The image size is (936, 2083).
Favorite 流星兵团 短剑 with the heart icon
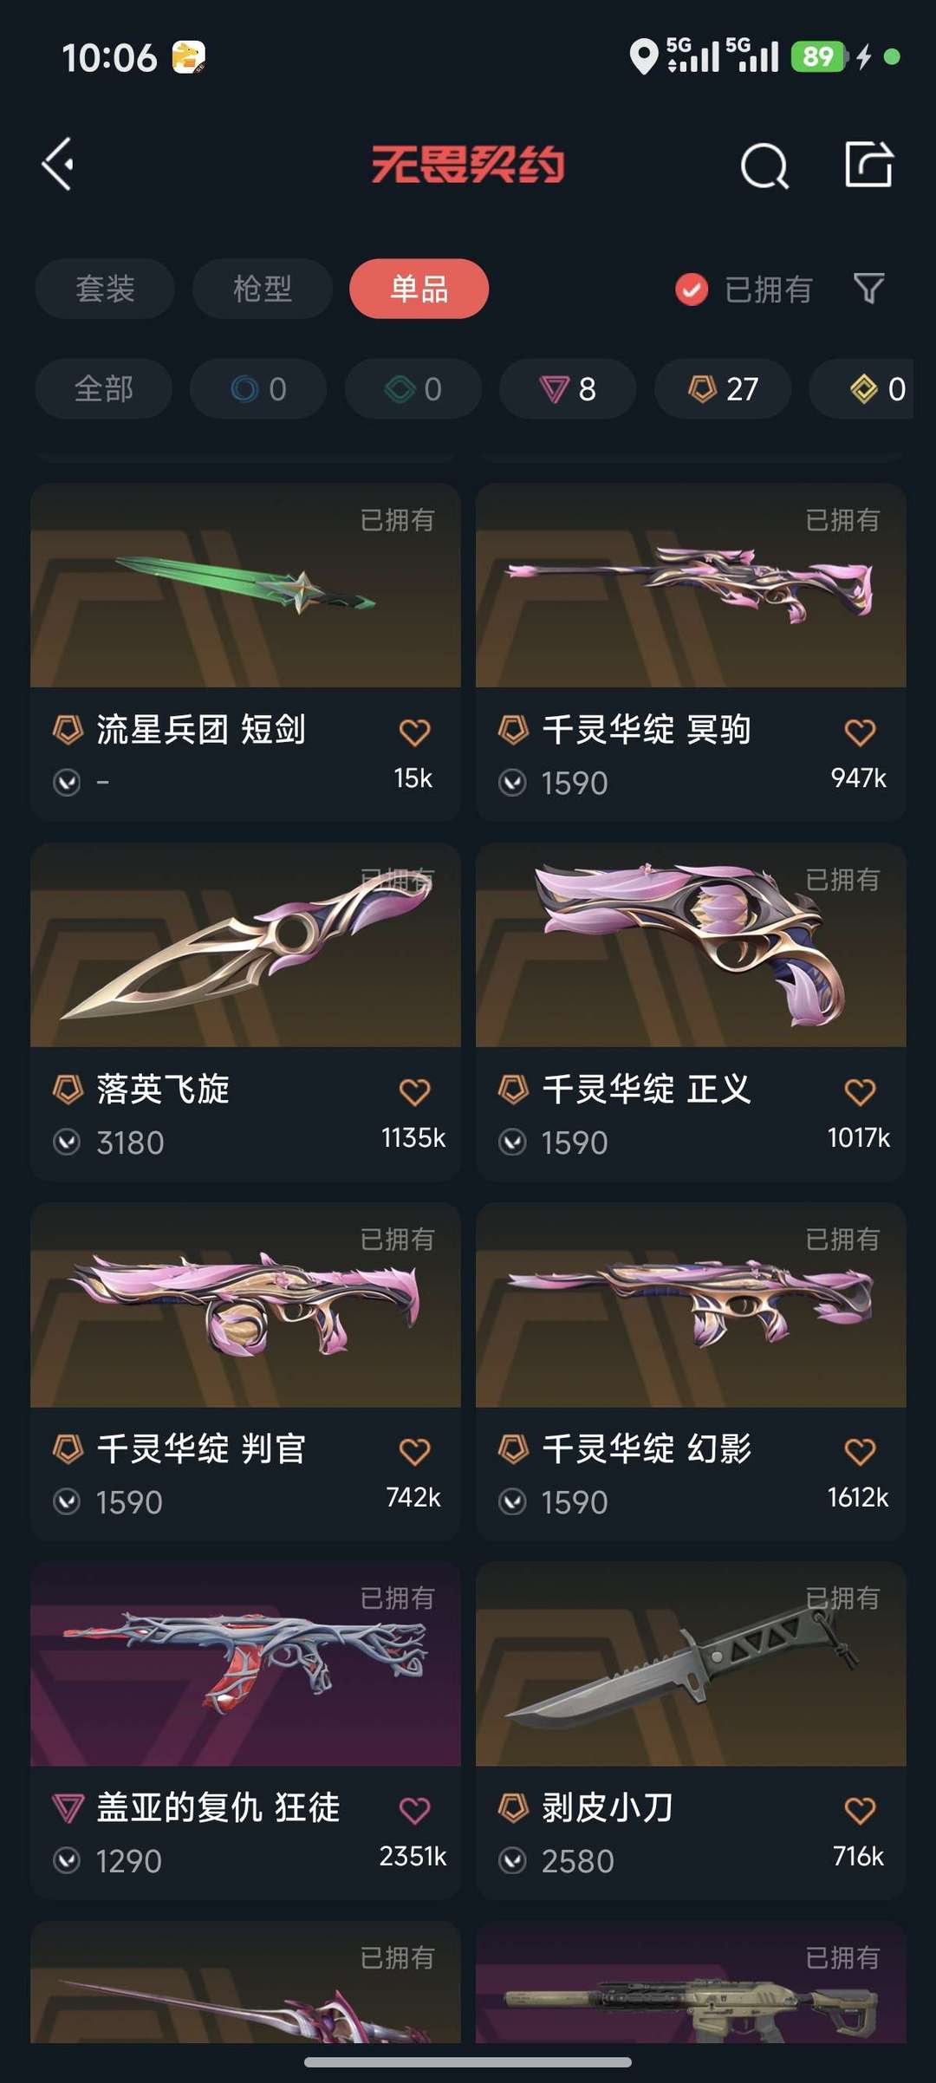(414, 732)
